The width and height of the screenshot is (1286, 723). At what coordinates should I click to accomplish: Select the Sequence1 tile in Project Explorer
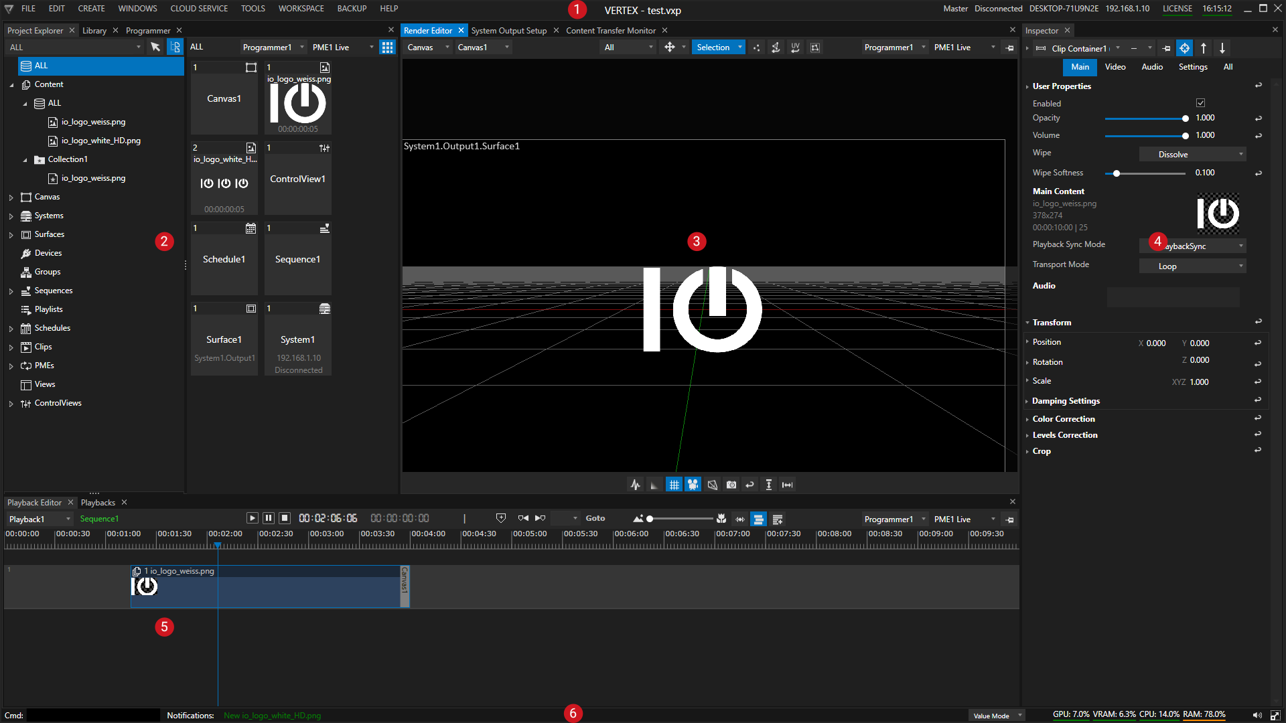297,259
